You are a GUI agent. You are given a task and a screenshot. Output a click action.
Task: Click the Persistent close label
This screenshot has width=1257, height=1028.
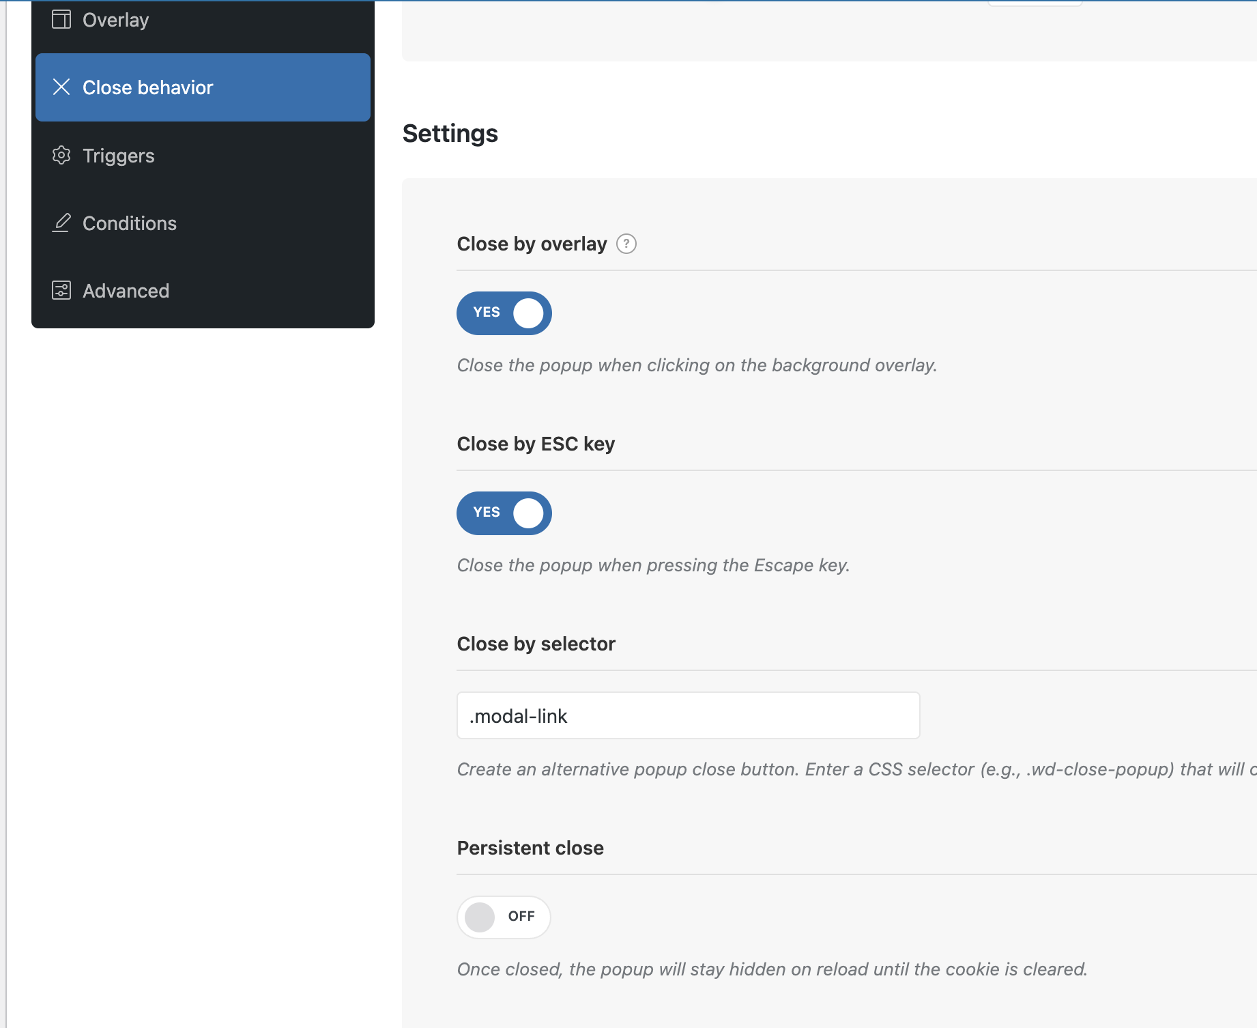tap(530, 848)
